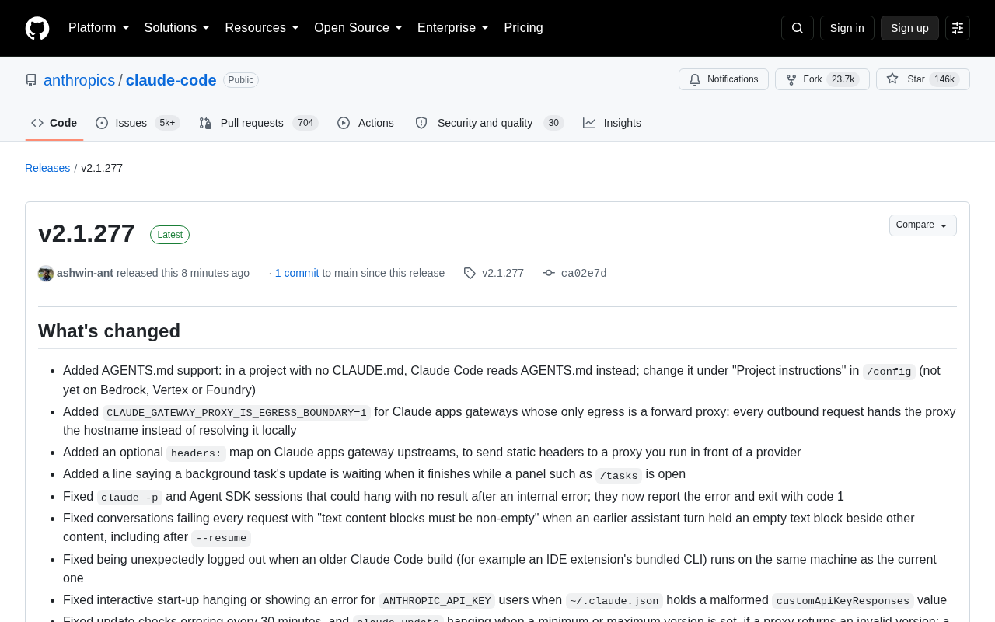Click the repository icon beside anthropics
995x622 pixels.
31,80
